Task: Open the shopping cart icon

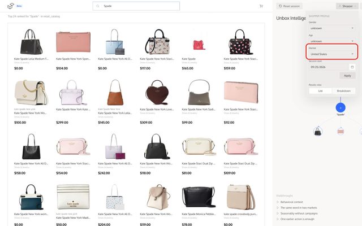Action: (x=261, y=6)
